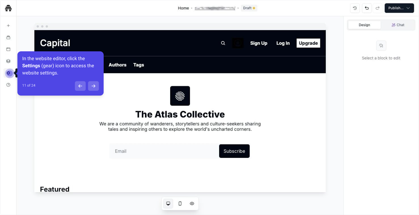Expand the Publish dropdown
This screenshot has height=215, width=419.
399,8
